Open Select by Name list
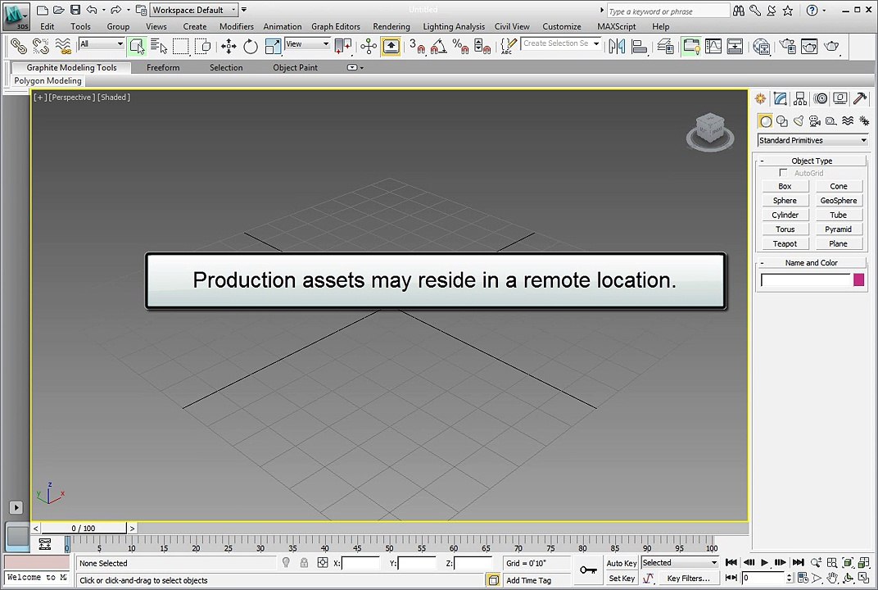The width and height of the screenshot is (878, 590). click(x=159, y=46)
